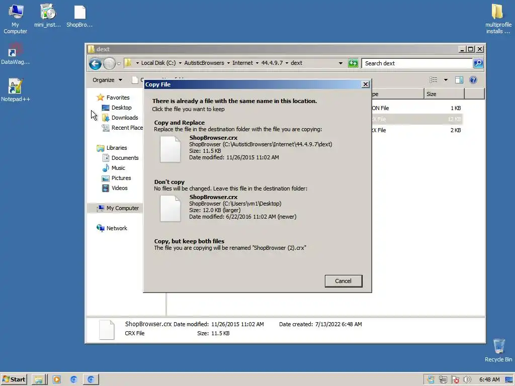
Task: Change view with the views icon
Action: (433, 80)
